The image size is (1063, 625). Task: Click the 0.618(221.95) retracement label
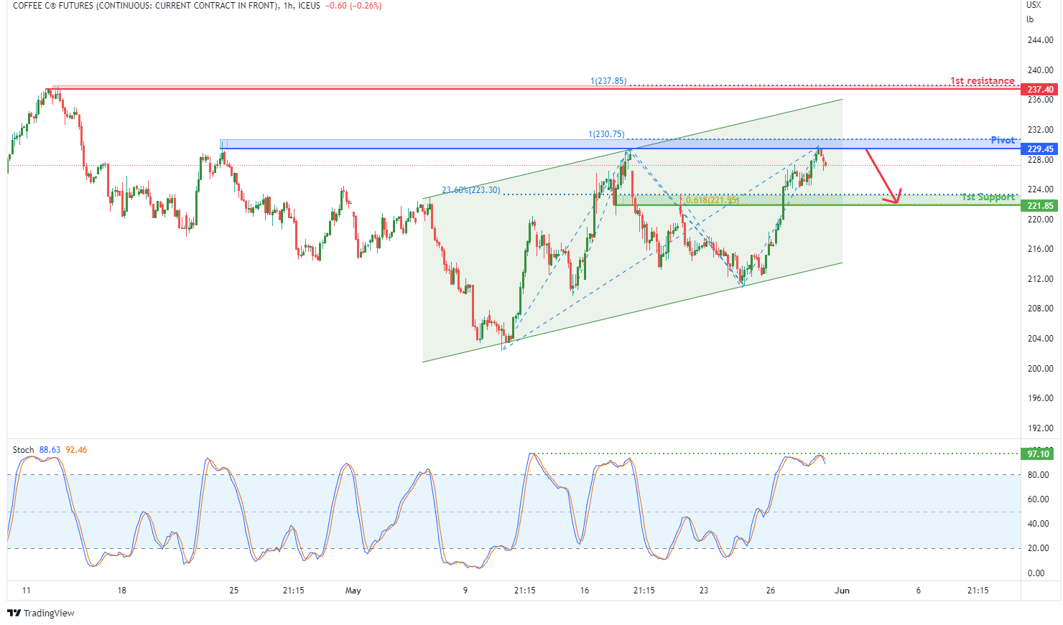712,200
